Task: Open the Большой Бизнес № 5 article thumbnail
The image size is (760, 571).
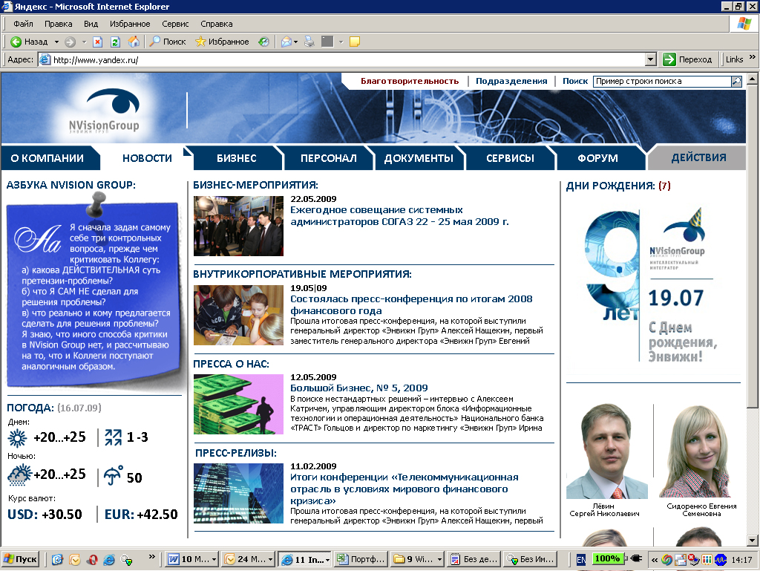Action: [238, 404]
